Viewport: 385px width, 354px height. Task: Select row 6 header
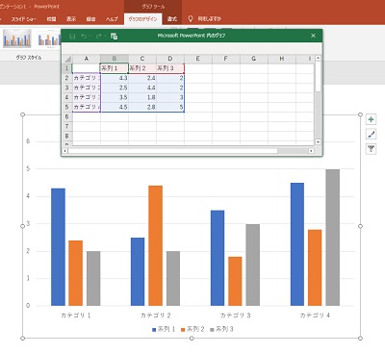(x=67, y=116)
